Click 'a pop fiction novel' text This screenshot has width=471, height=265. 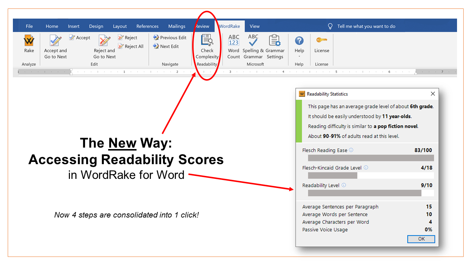[x=396, y=126]
